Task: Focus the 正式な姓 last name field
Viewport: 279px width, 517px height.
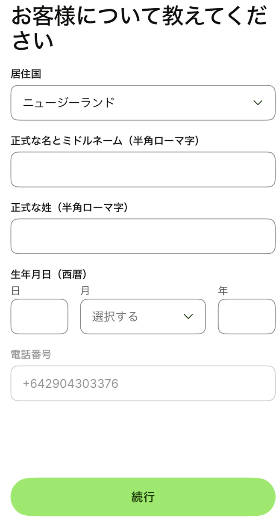Action: tap(143, 236)
